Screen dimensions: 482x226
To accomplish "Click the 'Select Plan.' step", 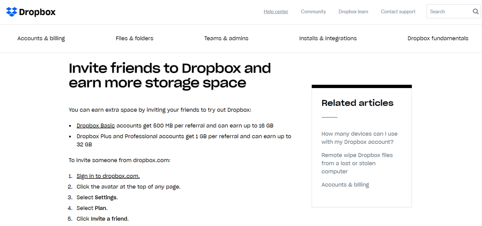I will click(x=92, y=208).
